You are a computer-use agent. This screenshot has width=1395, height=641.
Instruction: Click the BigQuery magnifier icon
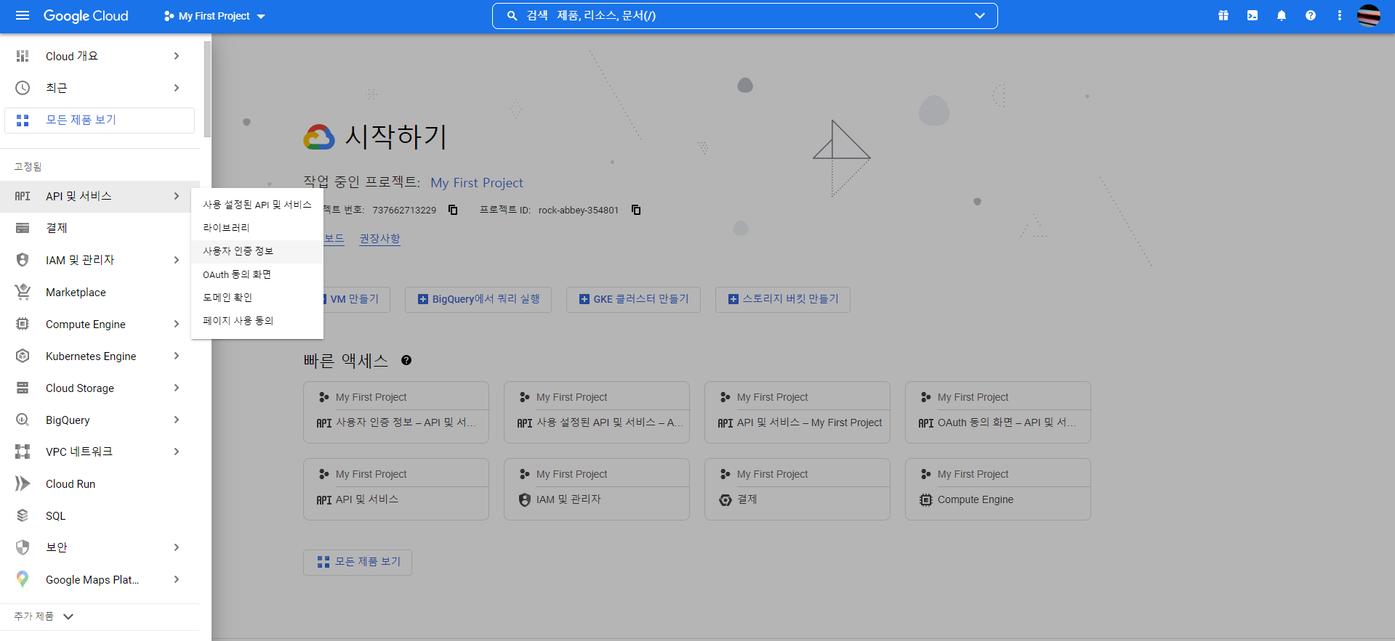click(x=23, y=420)
